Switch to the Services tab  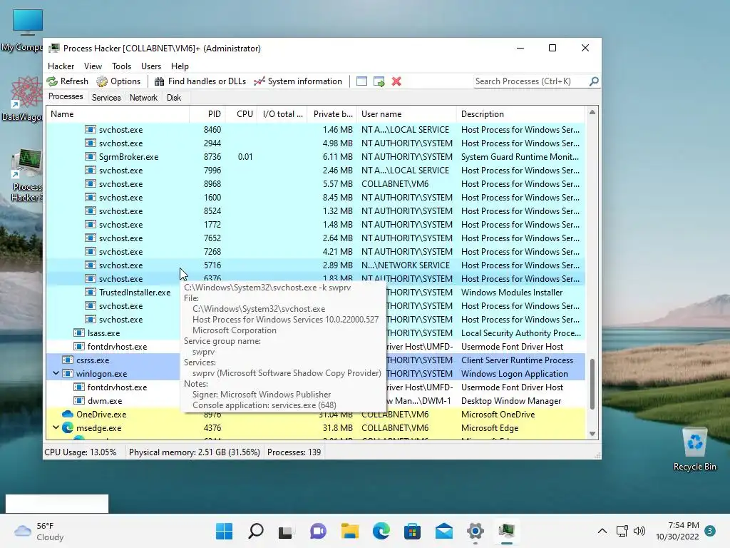click(x=106, y=97)
